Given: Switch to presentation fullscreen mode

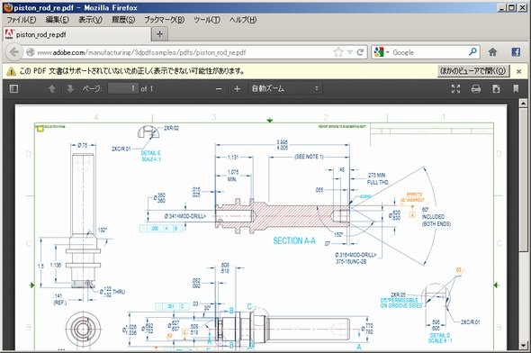Looking at the screenshot, I should [x=455, y=89].
